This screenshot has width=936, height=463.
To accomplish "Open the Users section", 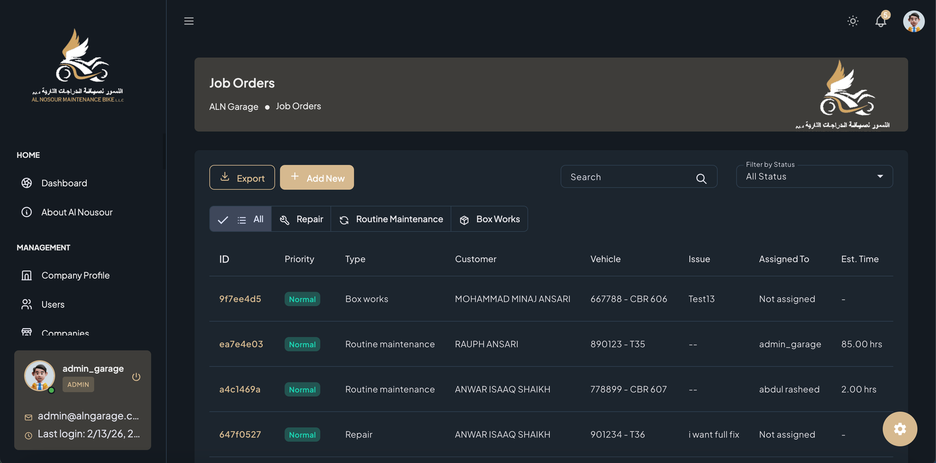I will point(53,305).
